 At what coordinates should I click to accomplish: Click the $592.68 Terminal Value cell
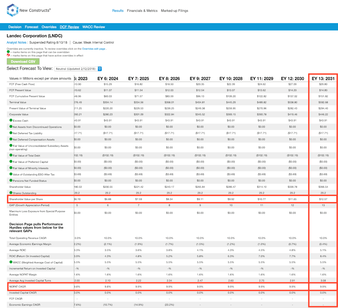[323, 102]
